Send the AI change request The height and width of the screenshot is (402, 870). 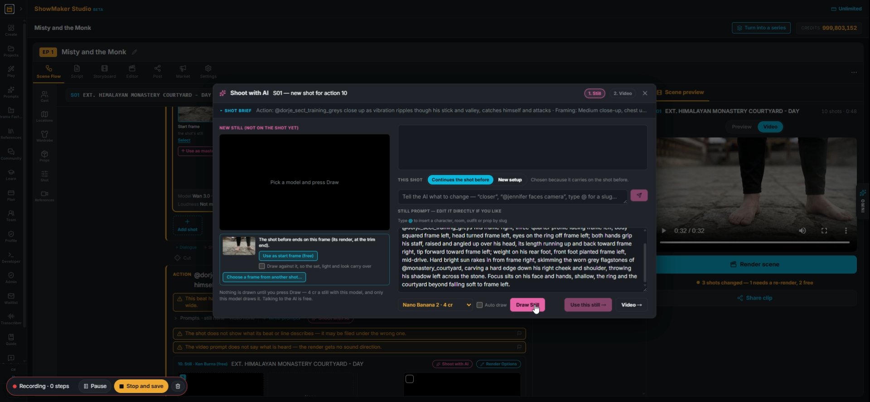(639, 196)
